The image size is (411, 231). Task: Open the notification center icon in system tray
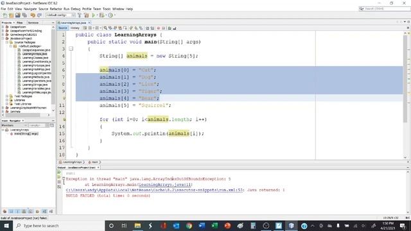click(403, 225)
